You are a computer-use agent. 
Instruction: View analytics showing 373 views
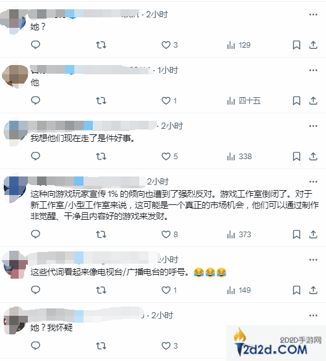239,235
